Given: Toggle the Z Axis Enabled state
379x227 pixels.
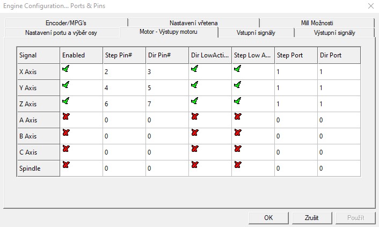Looking at the screenshot, I should 66,100.
